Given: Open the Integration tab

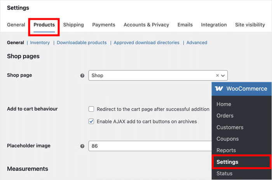Looking at the screenshot, I should tap(214, 25).
